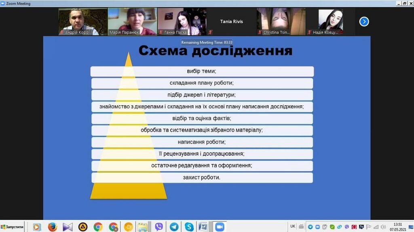Open Viber from the taskbar
414x232 pixels.
(159, 227)
